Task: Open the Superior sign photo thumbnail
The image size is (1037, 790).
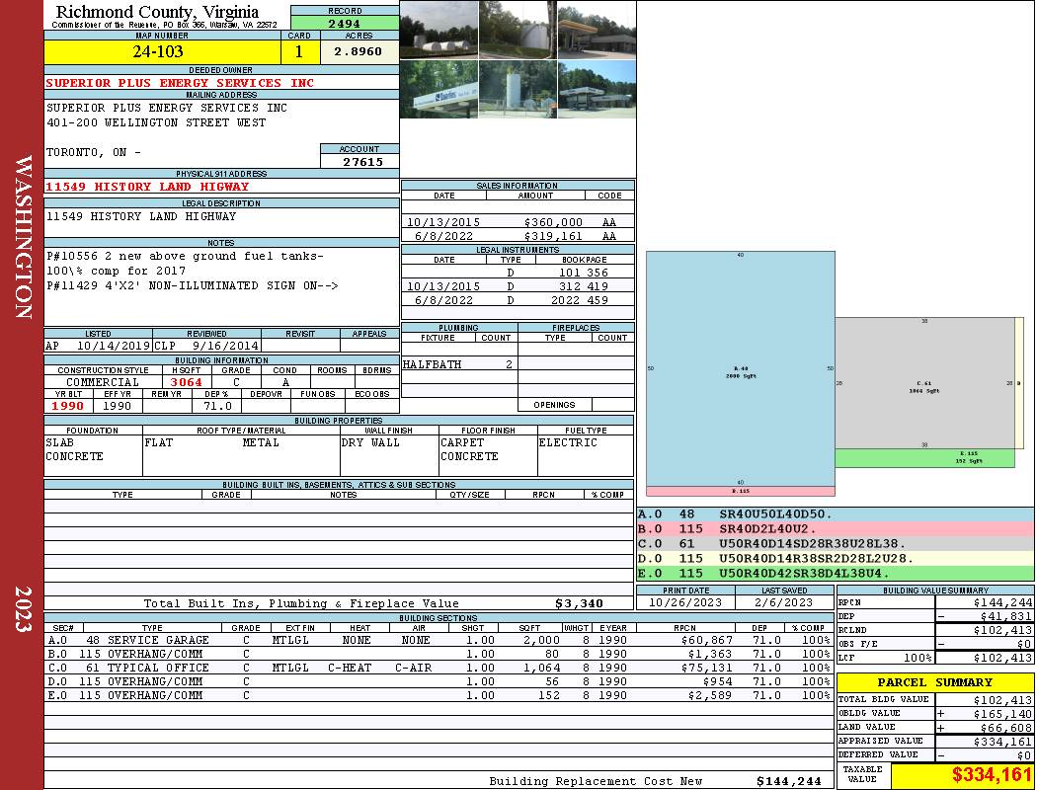Action: [439, 90]
